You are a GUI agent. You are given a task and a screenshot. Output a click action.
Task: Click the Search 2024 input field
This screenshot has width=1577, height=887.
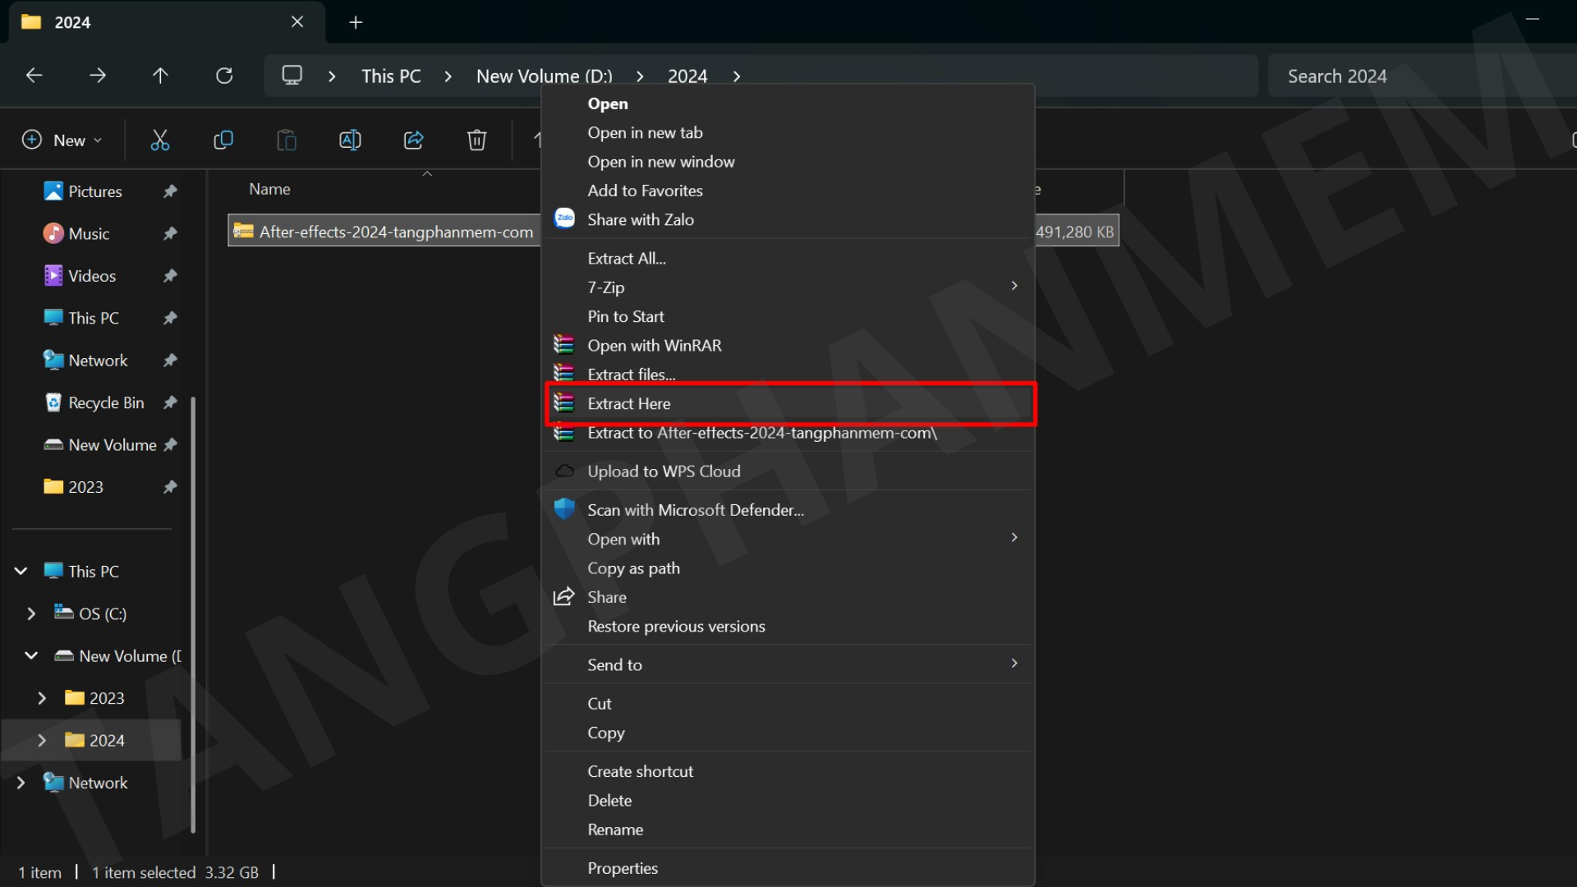coord(1421,76)
